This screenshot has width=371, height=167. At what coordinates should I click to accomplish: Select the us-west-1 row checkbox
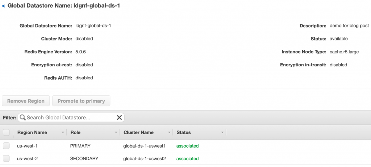click(x=6, y=146)
